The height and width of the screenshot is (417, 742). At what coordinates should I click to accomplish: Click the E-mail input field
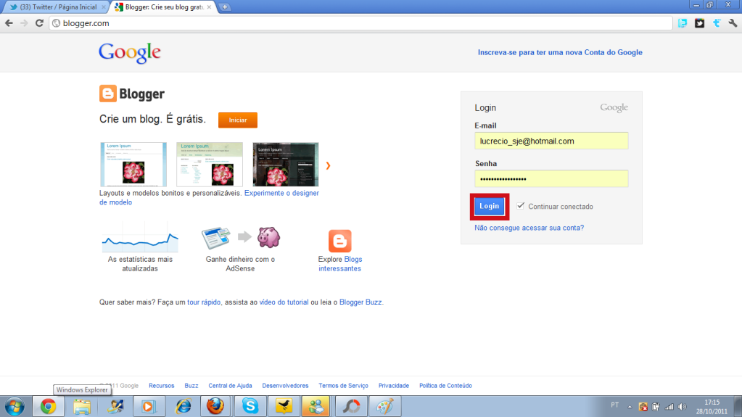click(x=551, y=141)
